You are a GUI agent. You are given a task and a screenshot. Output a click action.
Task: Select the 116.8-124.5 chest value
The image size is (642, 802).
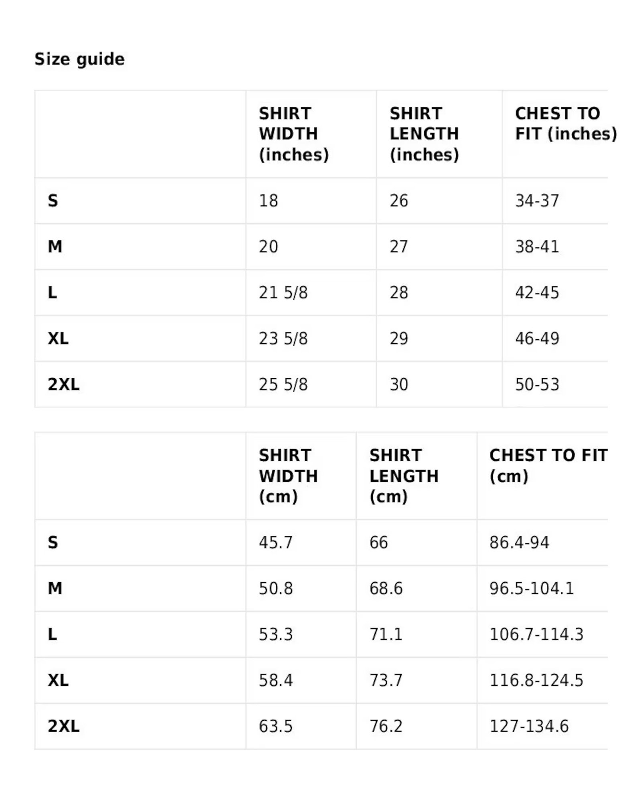(536, 680)
